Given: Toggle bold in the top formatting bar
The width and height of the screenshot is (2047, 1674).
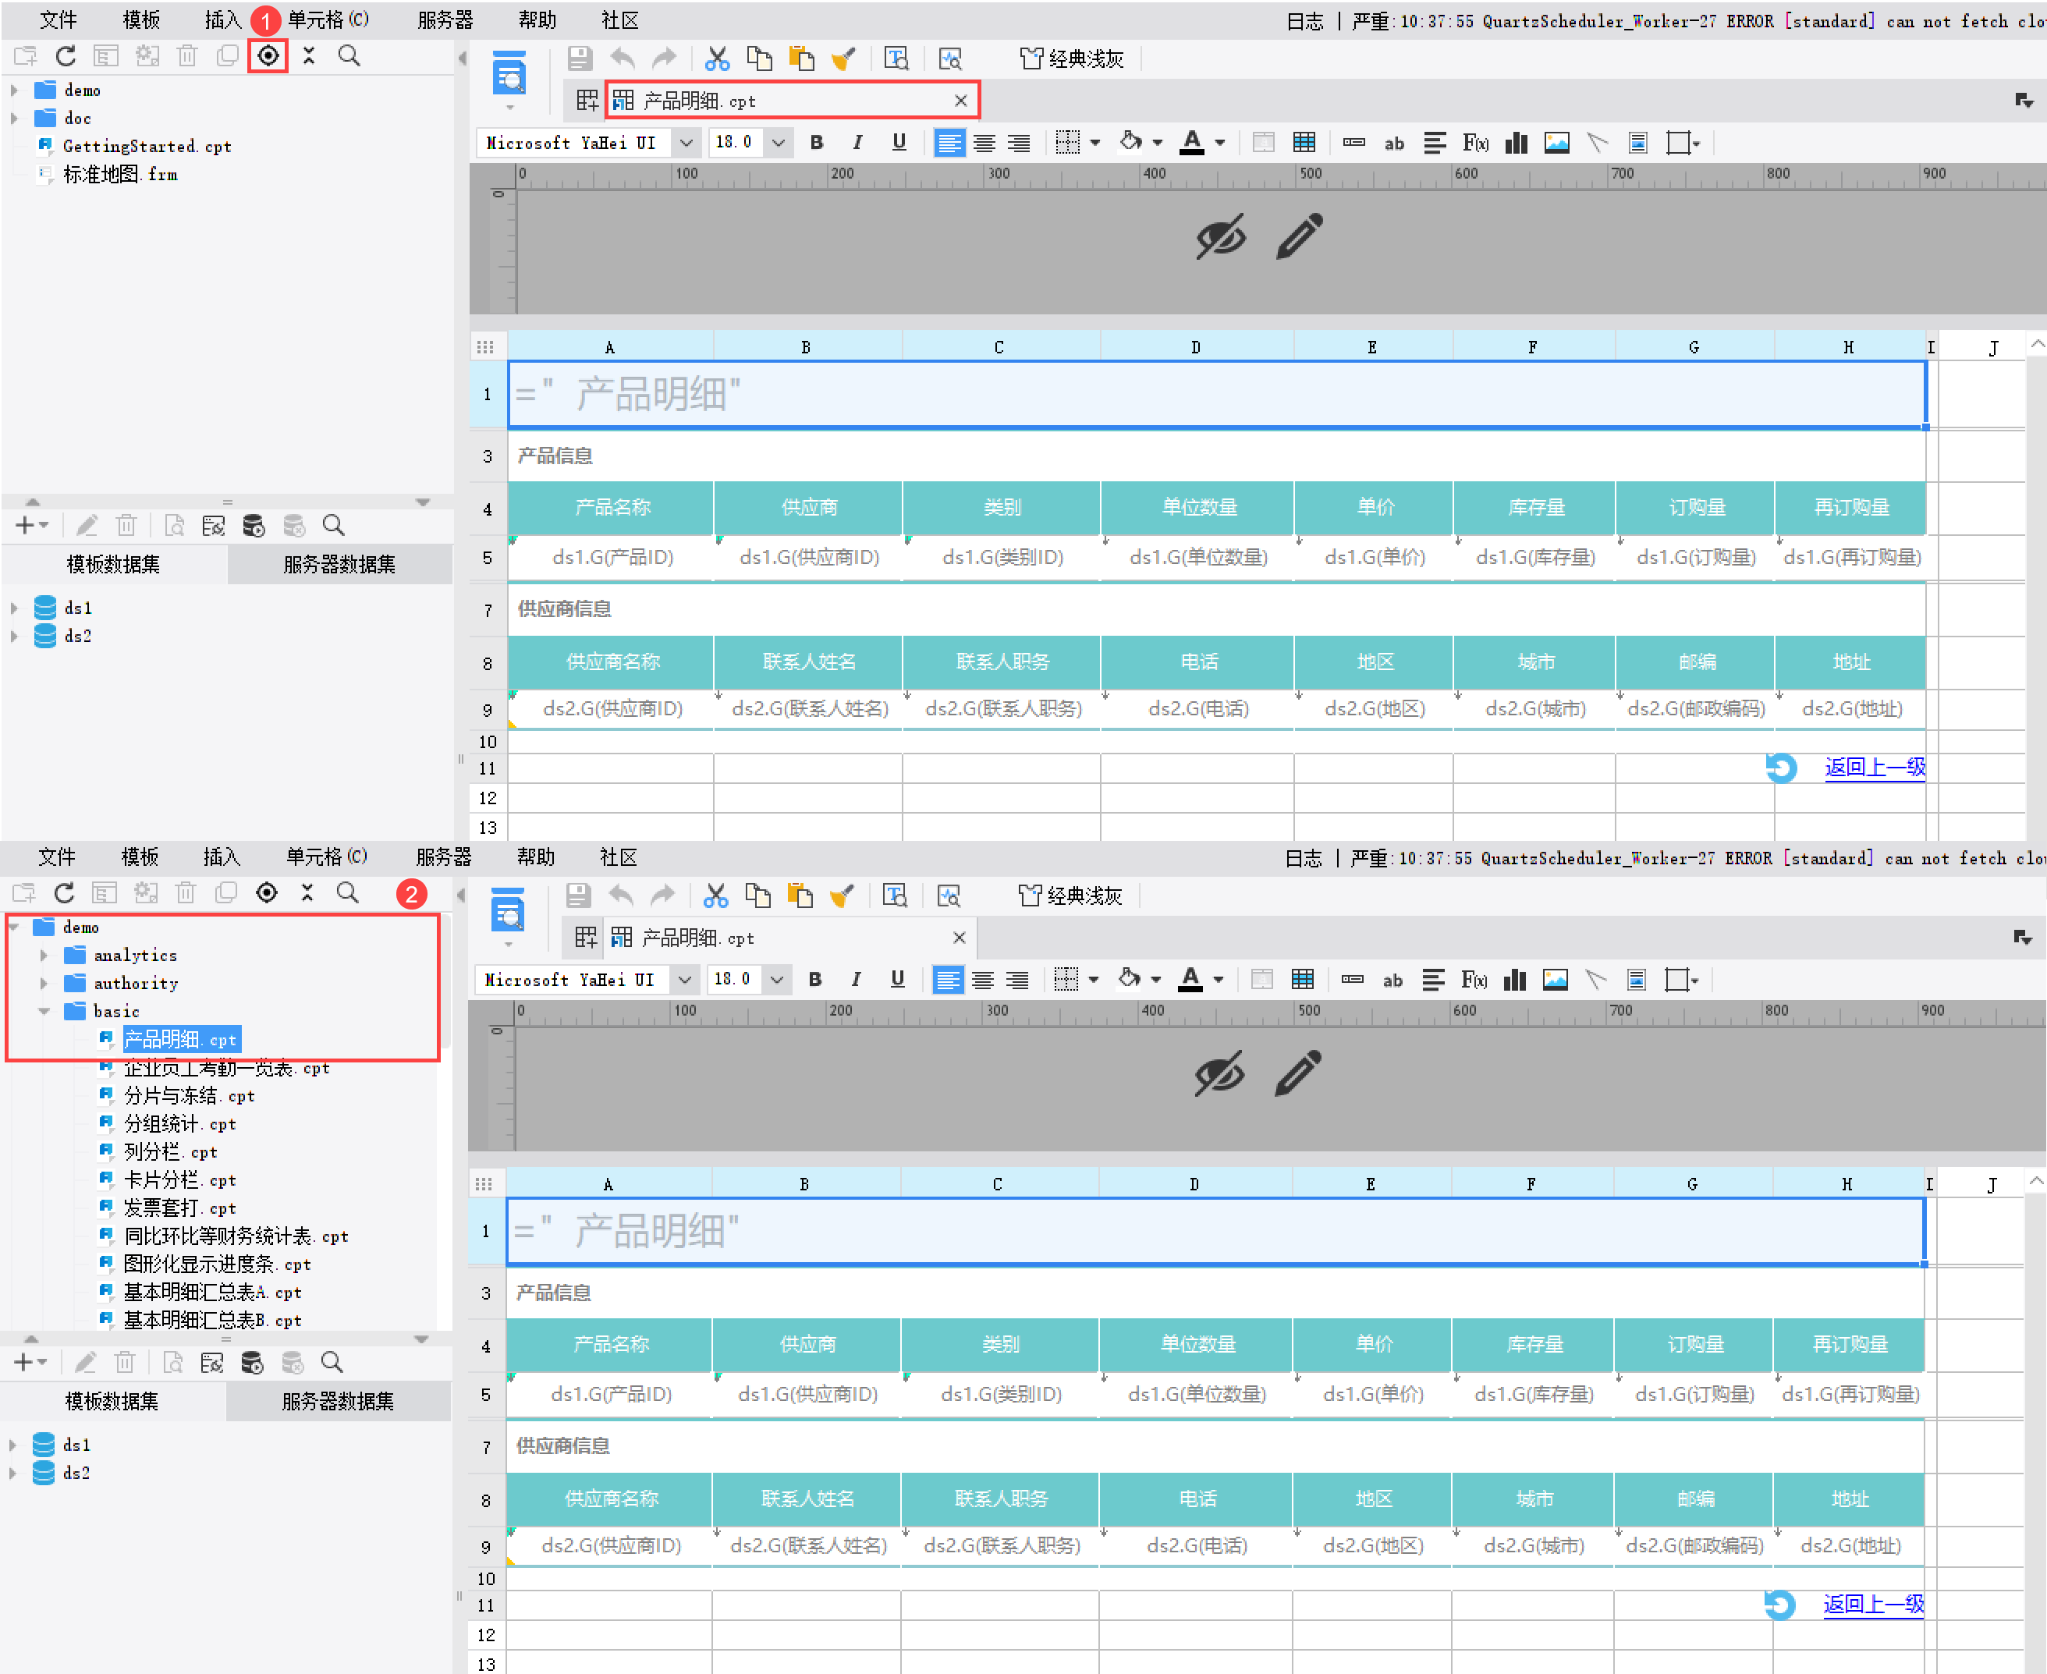Looking at the screenshot, I should (817, 143).
